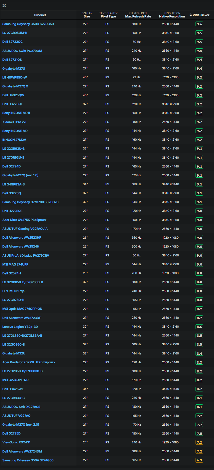Open Dell U3225QE product link
This screenshot has width=214, height=470.
click(x=12, y=104)
